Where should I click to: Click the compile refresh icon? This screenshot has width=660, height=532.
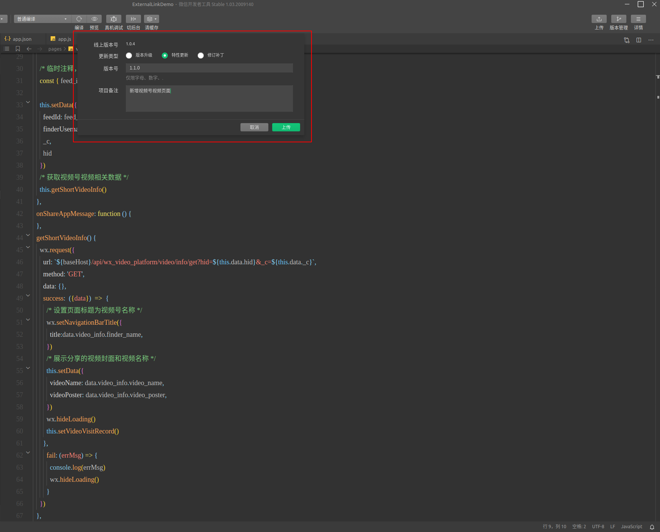tap(79, 19)
